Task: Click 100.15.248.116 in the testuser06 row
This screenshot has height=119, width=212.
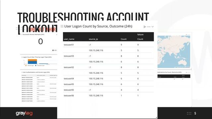Action: (x=96, y=96)
